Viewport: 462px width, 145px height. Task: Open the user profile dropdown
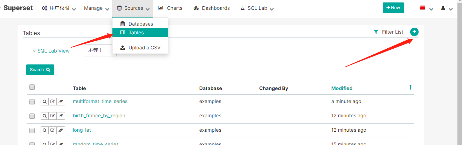[x=447, y=8]
